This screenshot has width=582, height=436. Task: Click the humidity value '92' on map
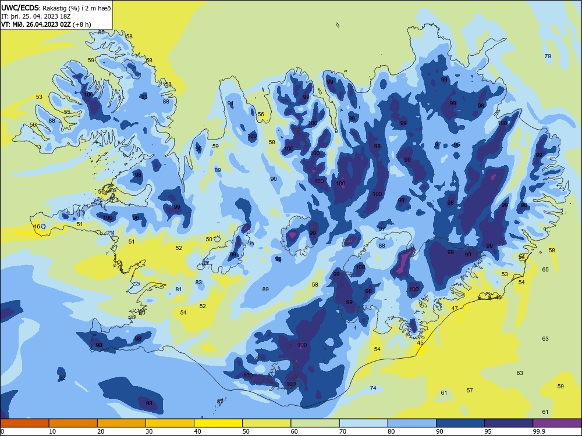(62, 377)
